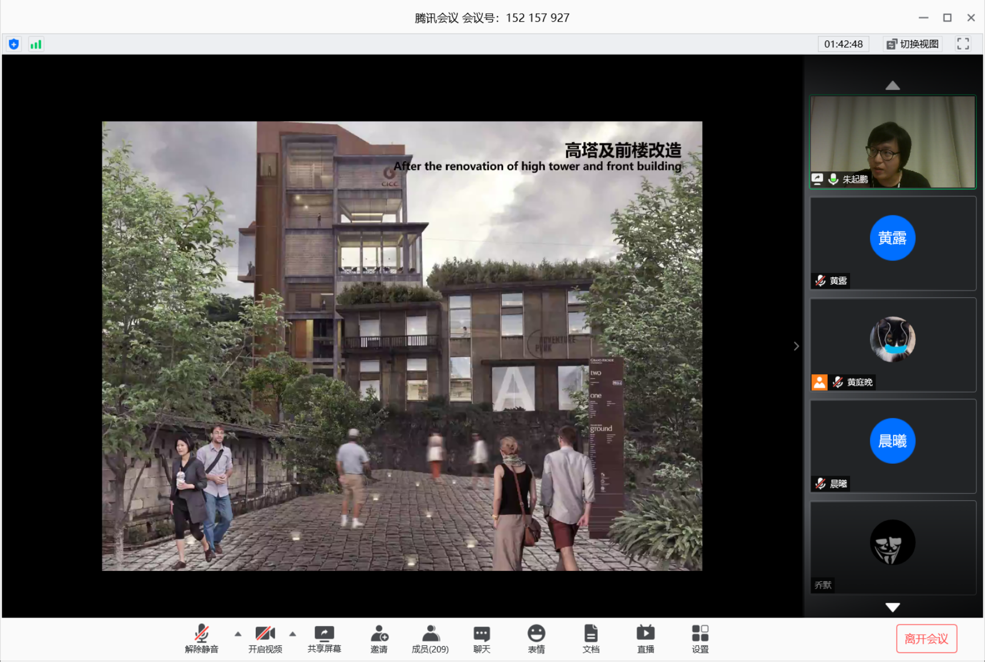Click 切换视图 to switch view layout

click(913, 44)
